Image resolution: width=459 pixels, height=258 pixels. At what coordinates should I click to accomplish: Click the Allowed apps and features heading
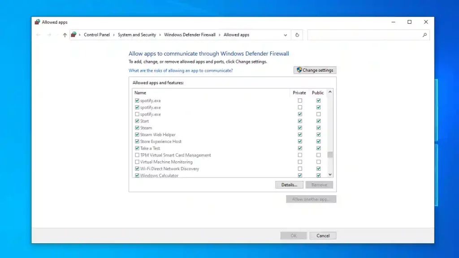coord(158,83)
